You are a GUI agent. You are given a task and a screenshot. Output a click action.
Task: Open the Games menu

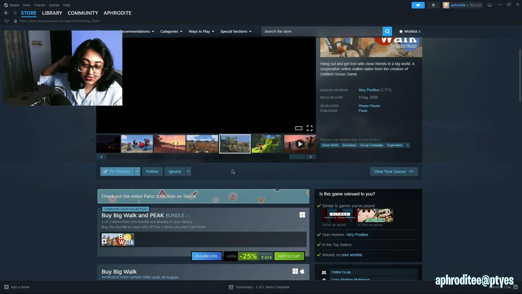(x=54, y=5)
